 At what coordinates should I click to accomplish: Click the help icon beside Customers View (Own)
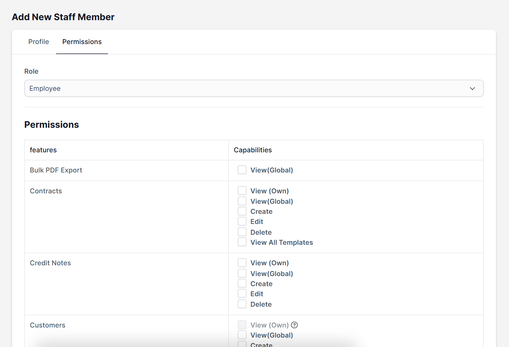point(295,325)
